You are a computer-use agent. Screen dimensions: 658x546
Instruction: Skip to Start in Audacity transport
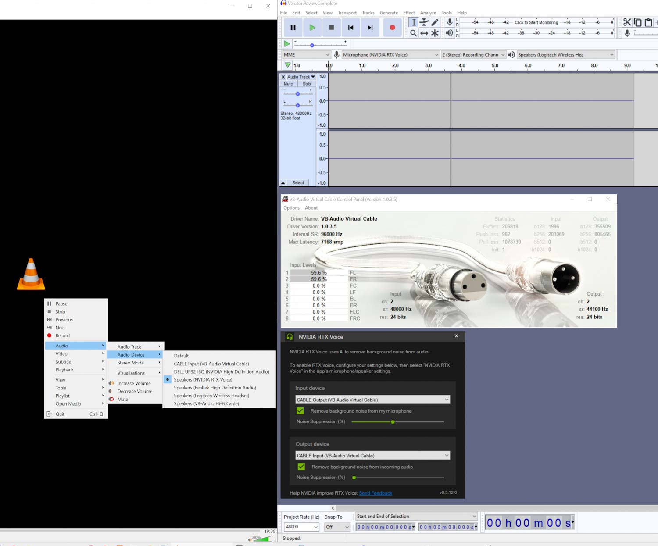[x=351, y=28]
